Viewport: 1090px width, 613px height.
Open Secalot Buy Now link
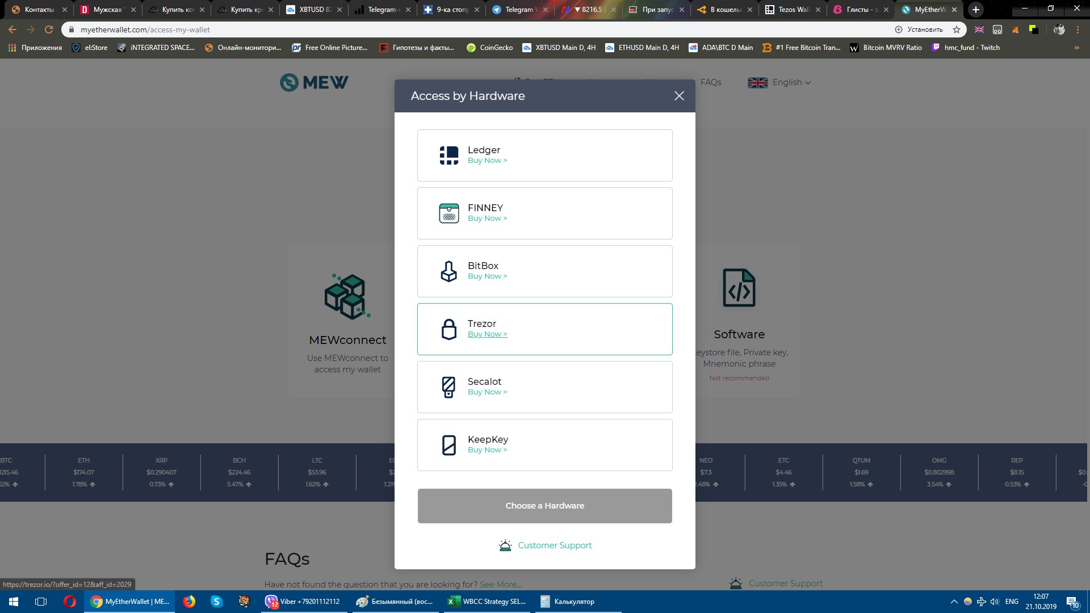point(487,392)
